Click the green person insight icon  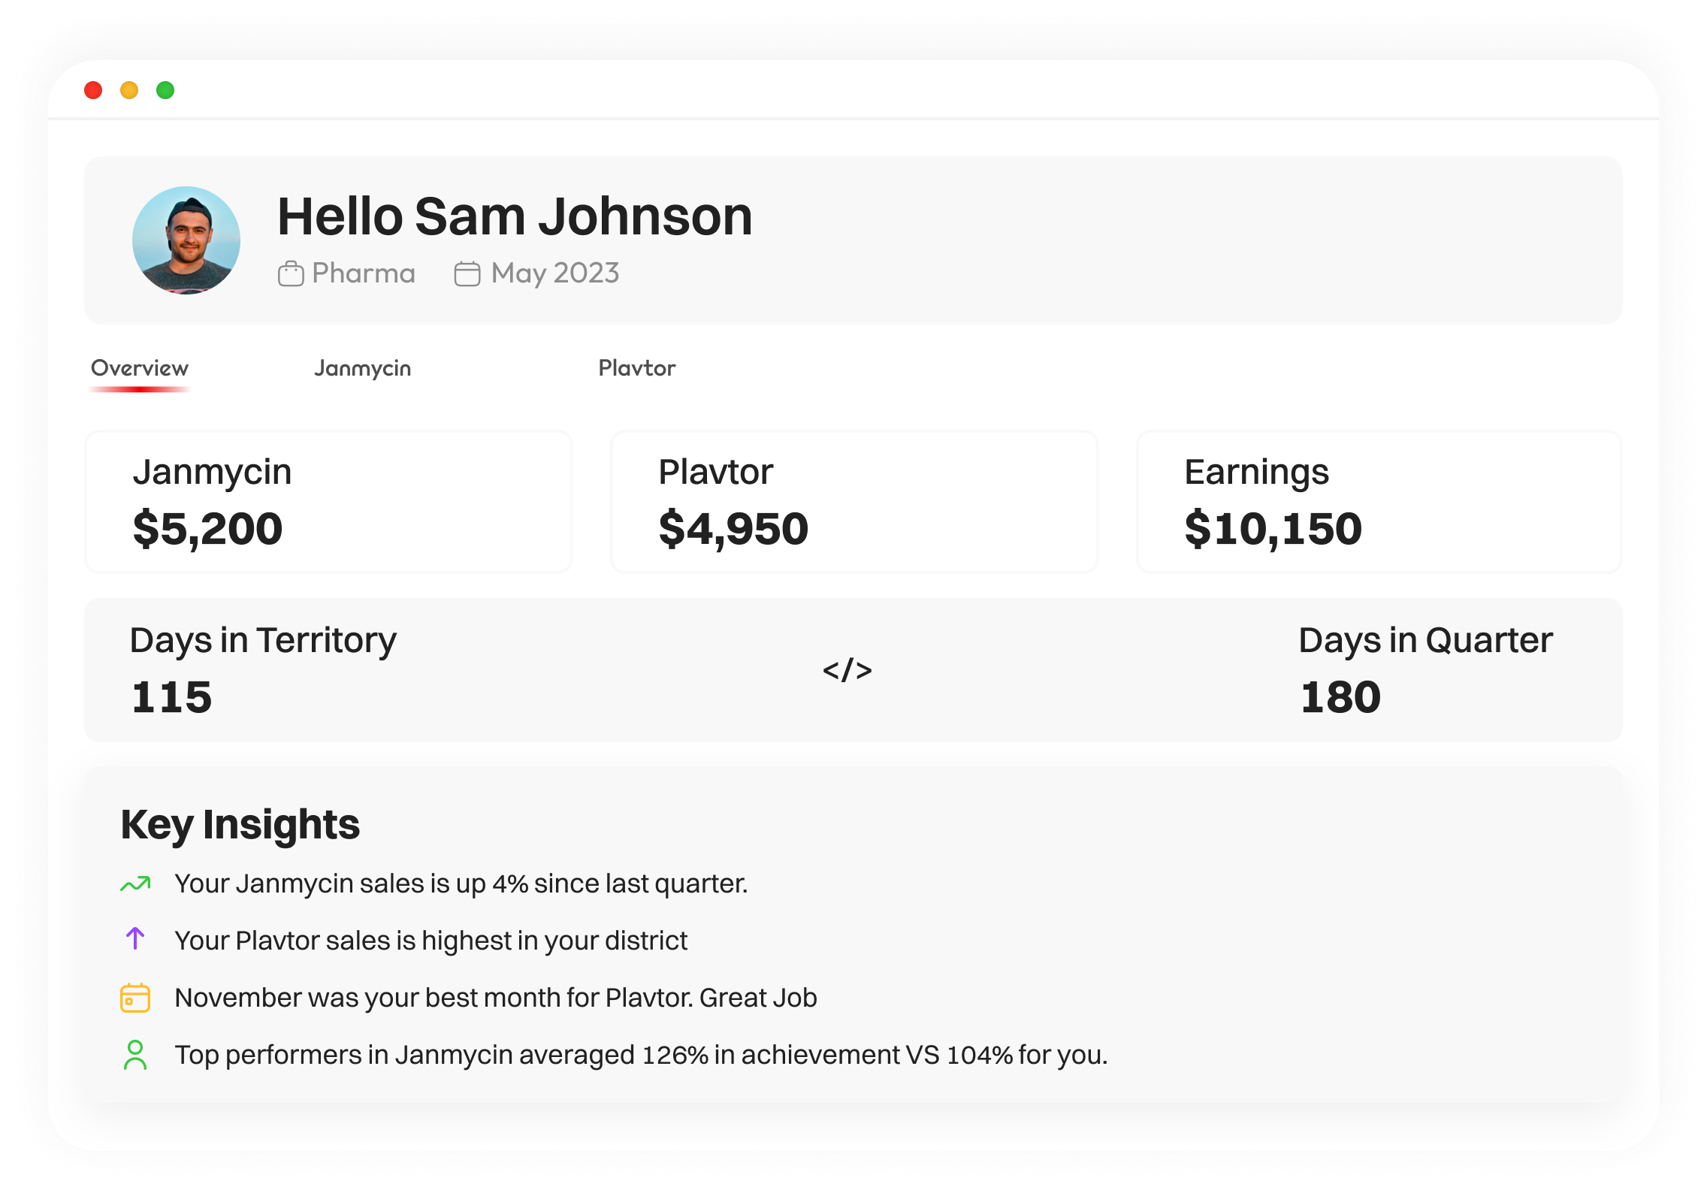coord(135,1055)
